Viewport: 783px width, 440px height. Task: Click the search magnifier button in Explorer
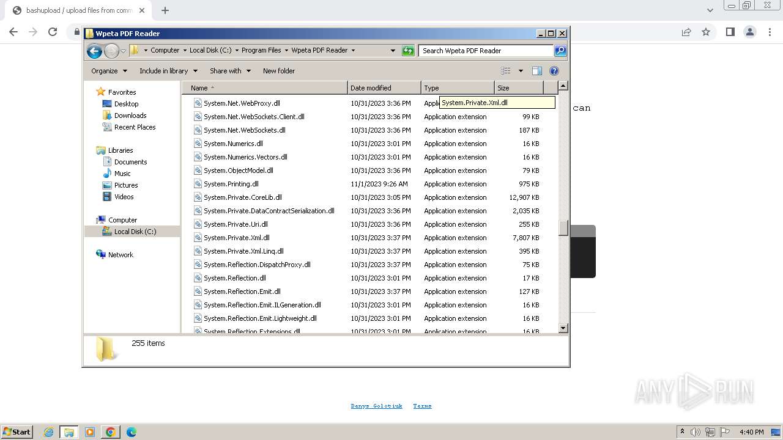(x=560, y=51)
